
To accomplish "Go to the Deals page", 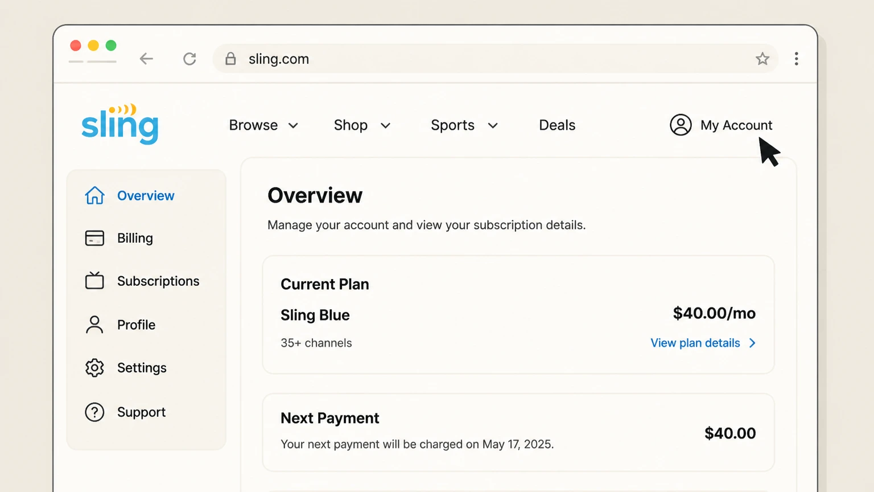I will pyautogui.click(x=557, y=125).
